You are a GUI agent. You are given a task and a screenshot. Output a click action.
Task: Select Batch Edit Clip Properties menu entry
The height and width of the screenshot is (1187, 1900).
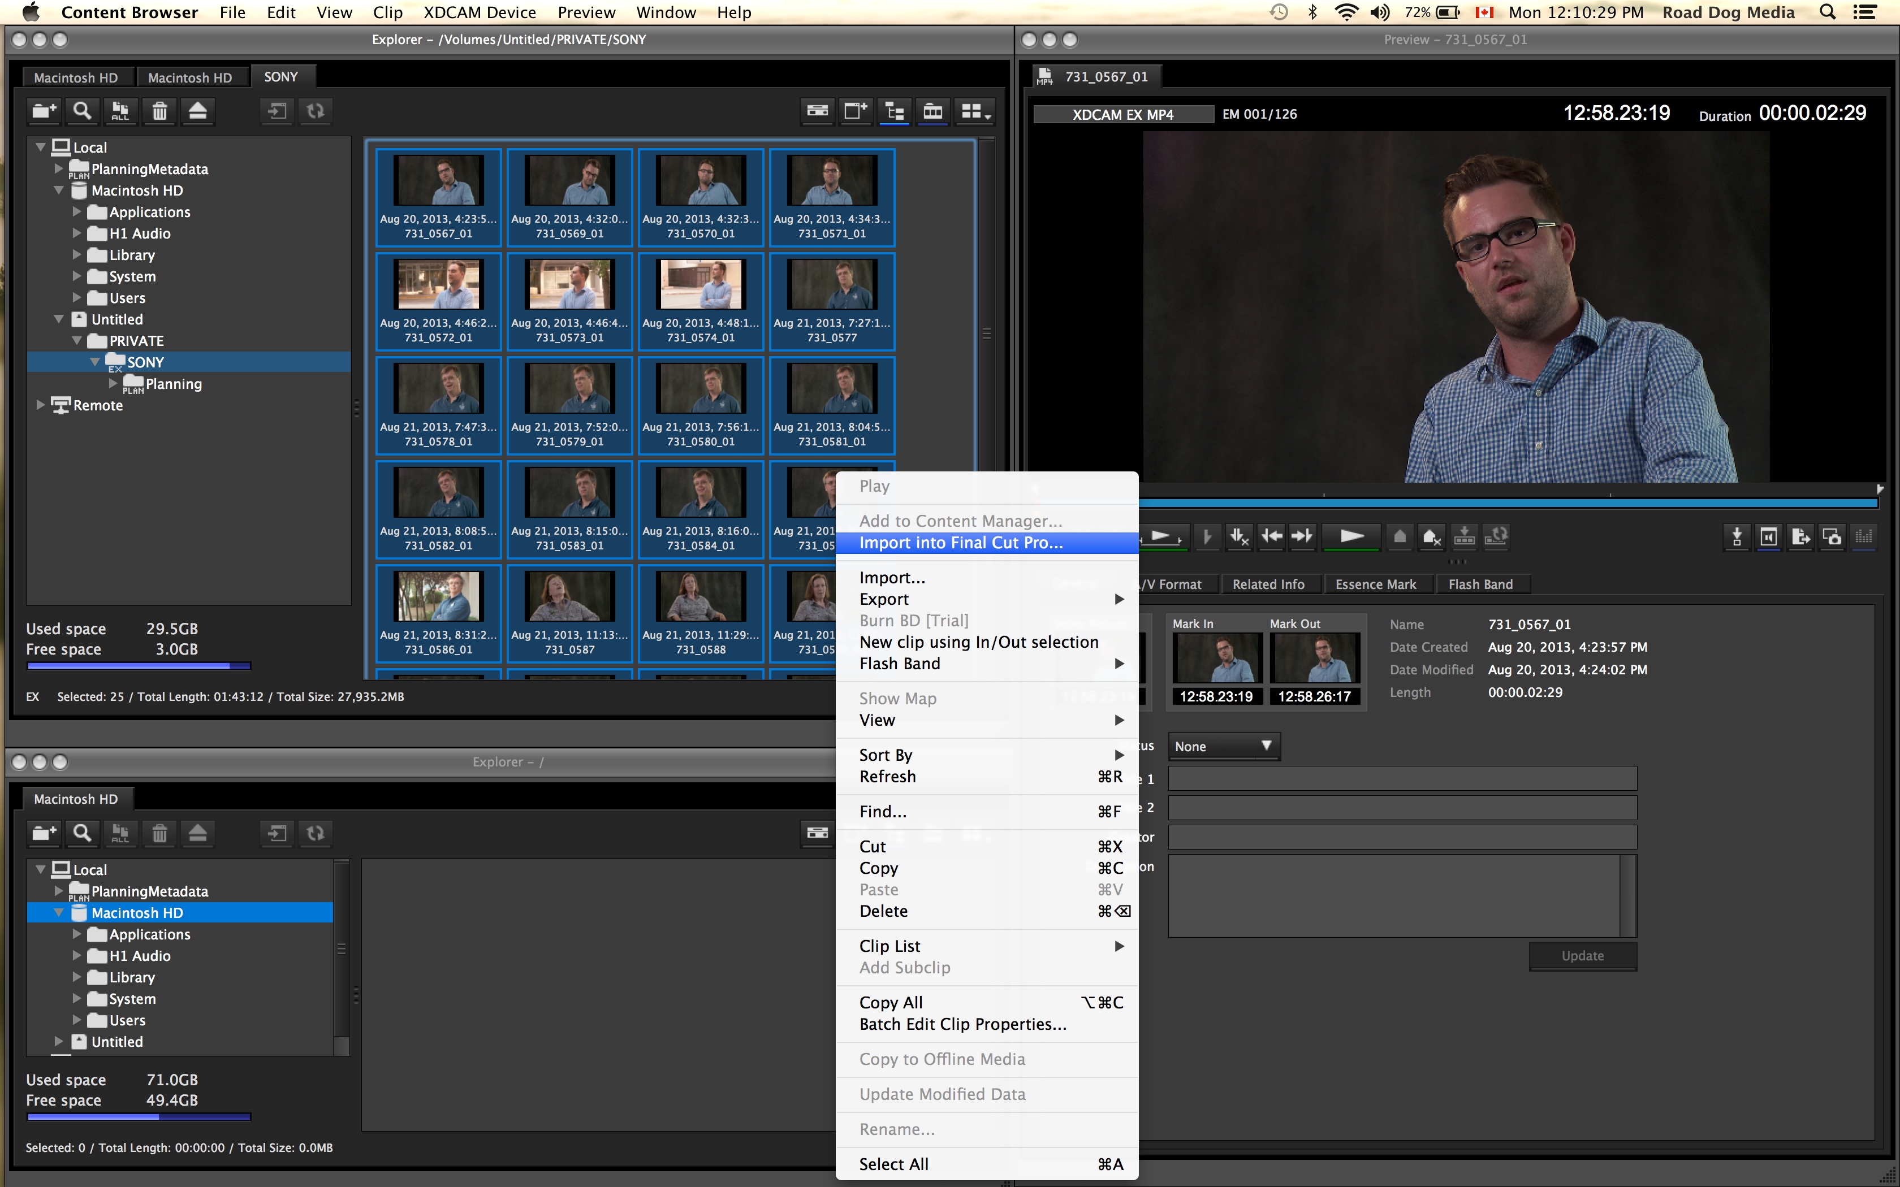pos(987,1024)
